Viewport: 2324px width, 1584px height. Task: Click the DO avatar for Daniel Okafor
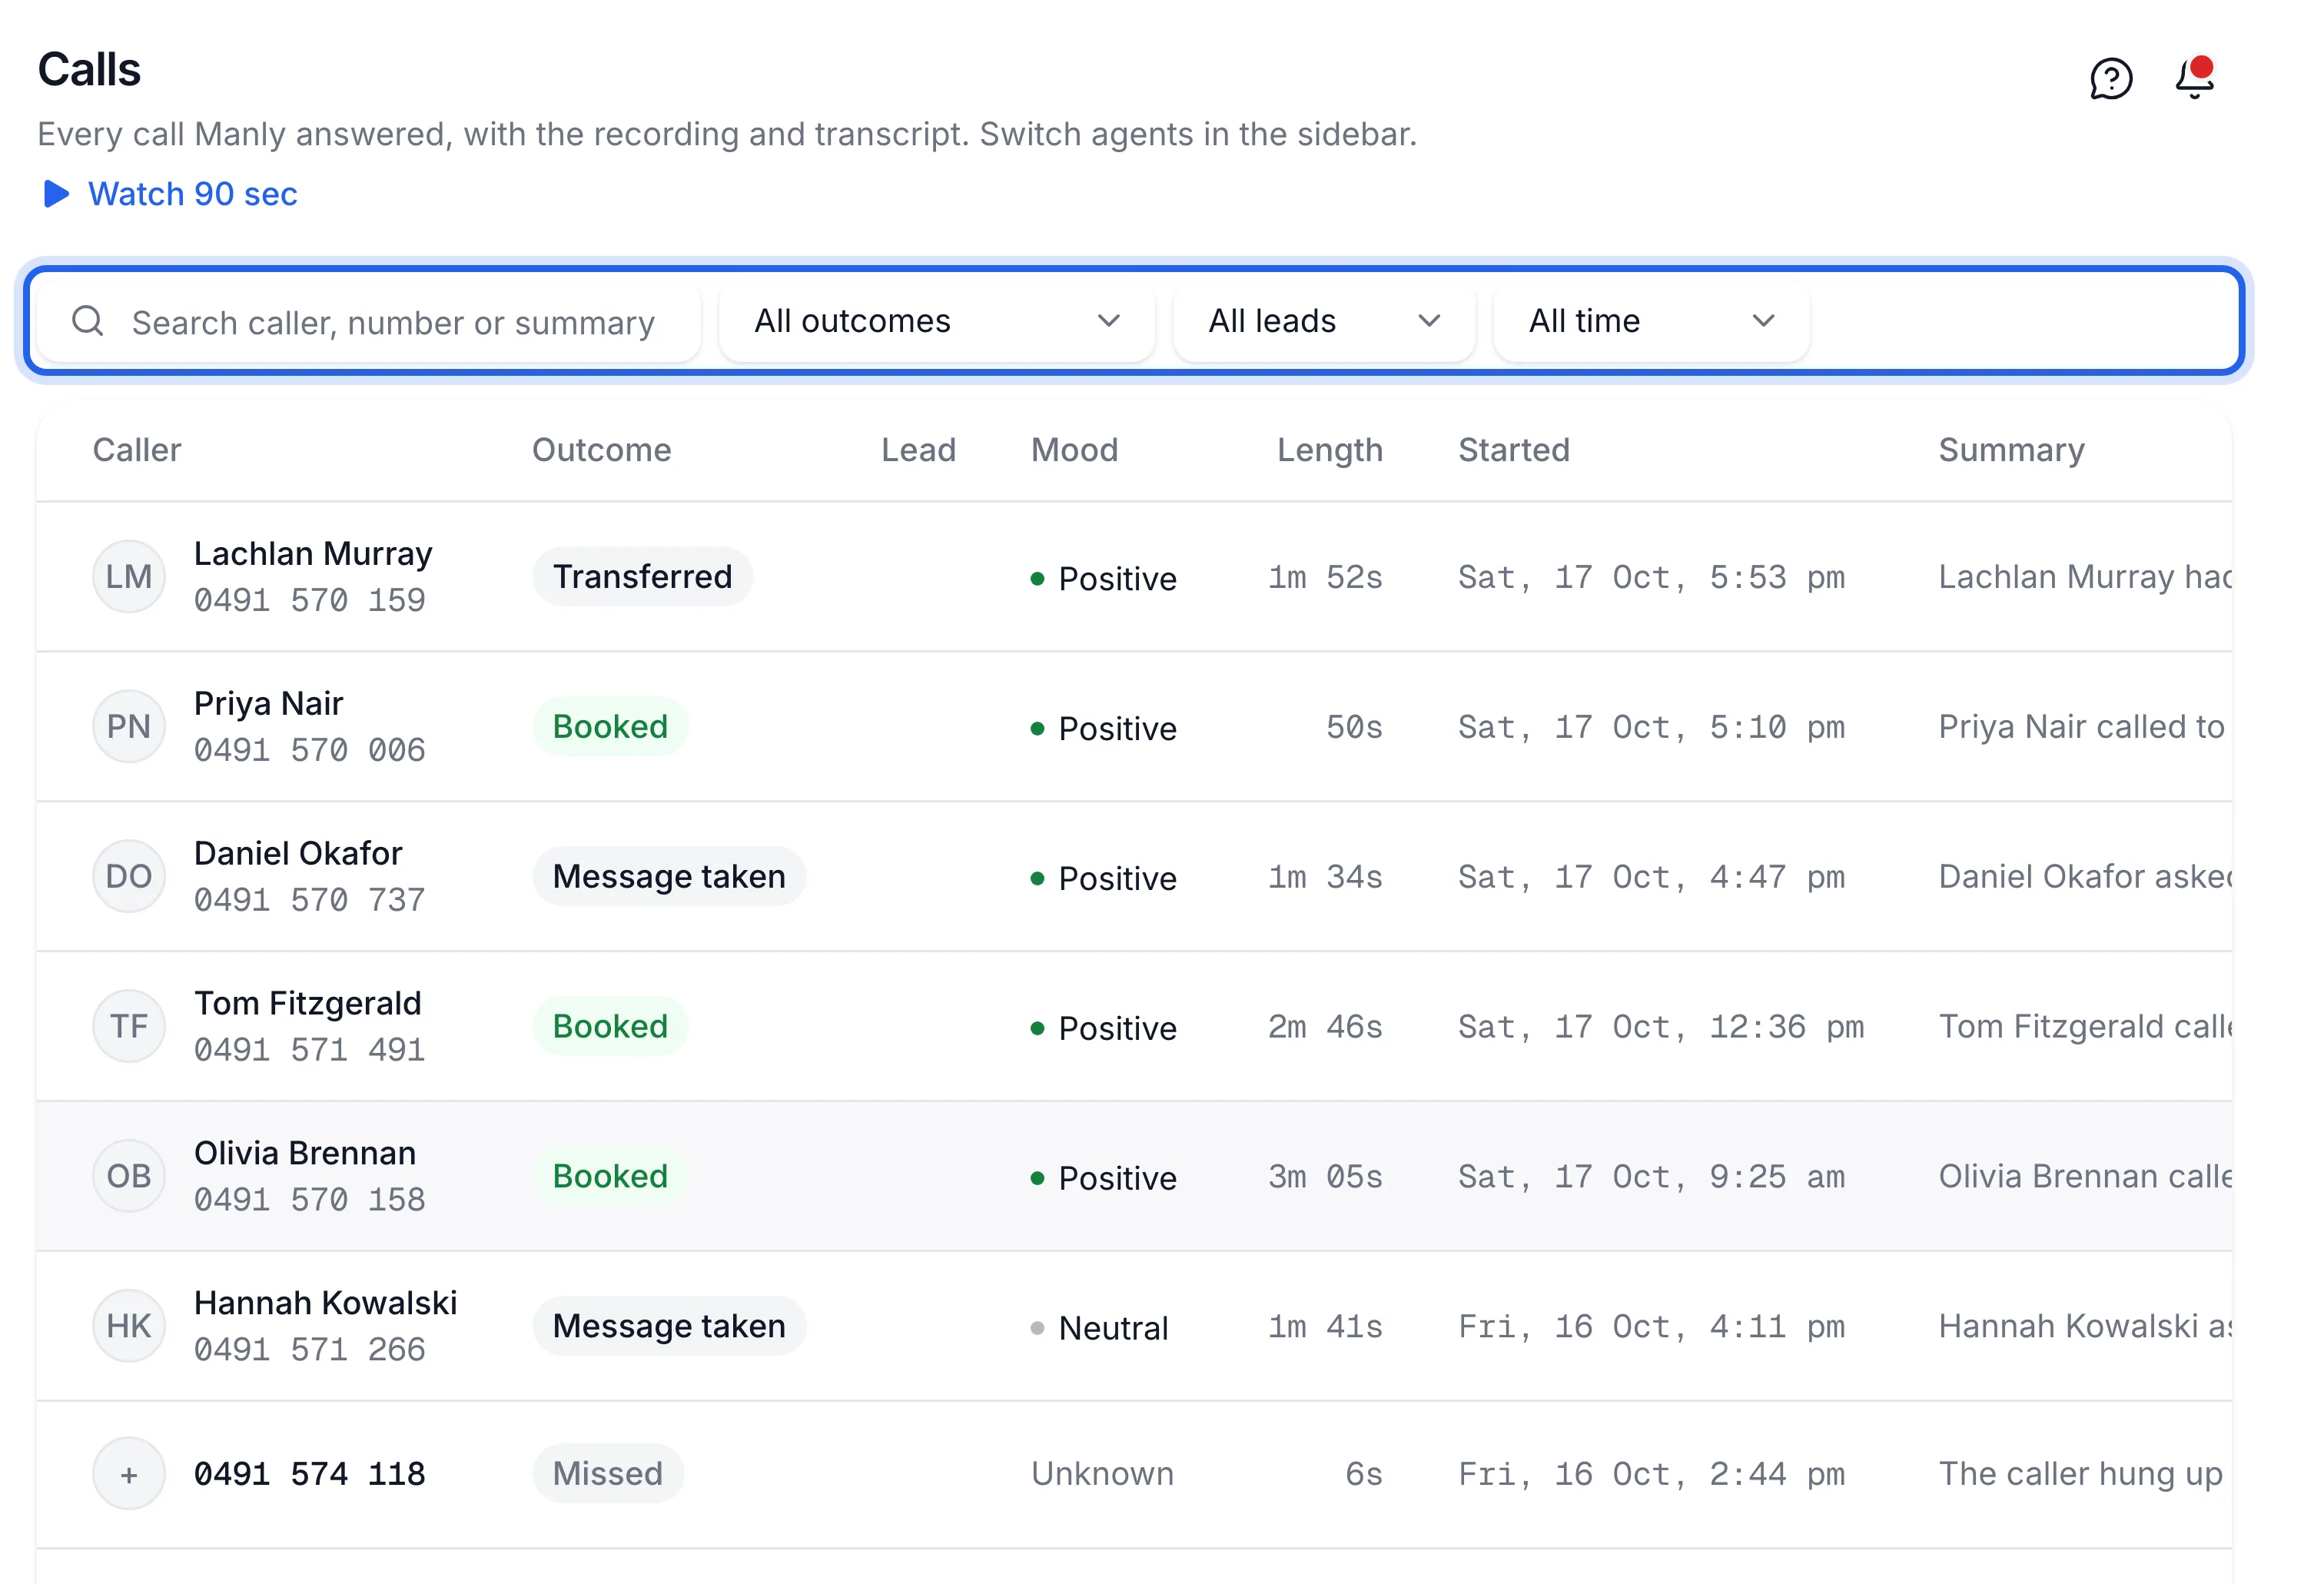(x=129, y=876)
